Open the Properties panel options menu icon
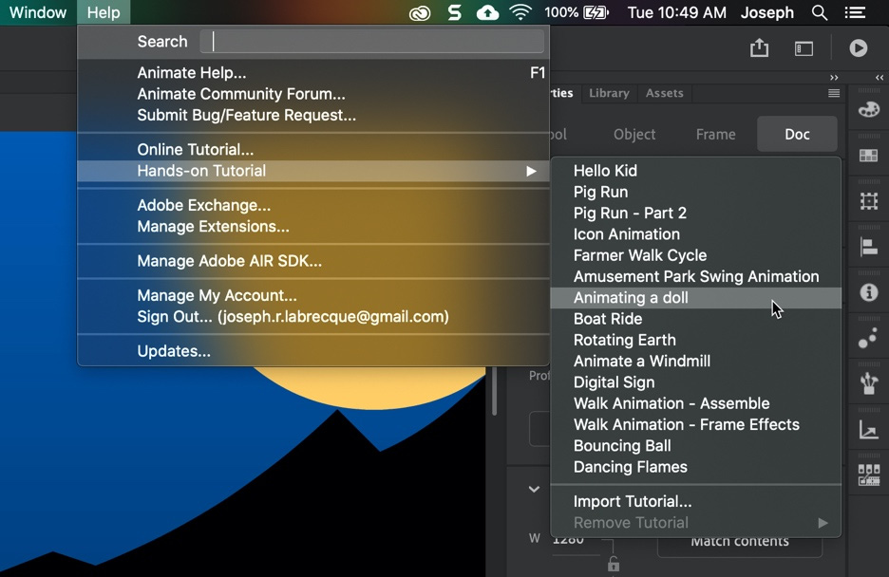 click(x=834, y=93)
